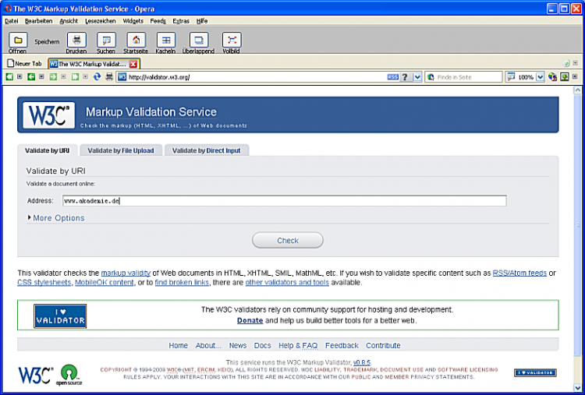This screenshot has height=395, width=585.
Task: Click the reload page icon
Action: (97, 77)
